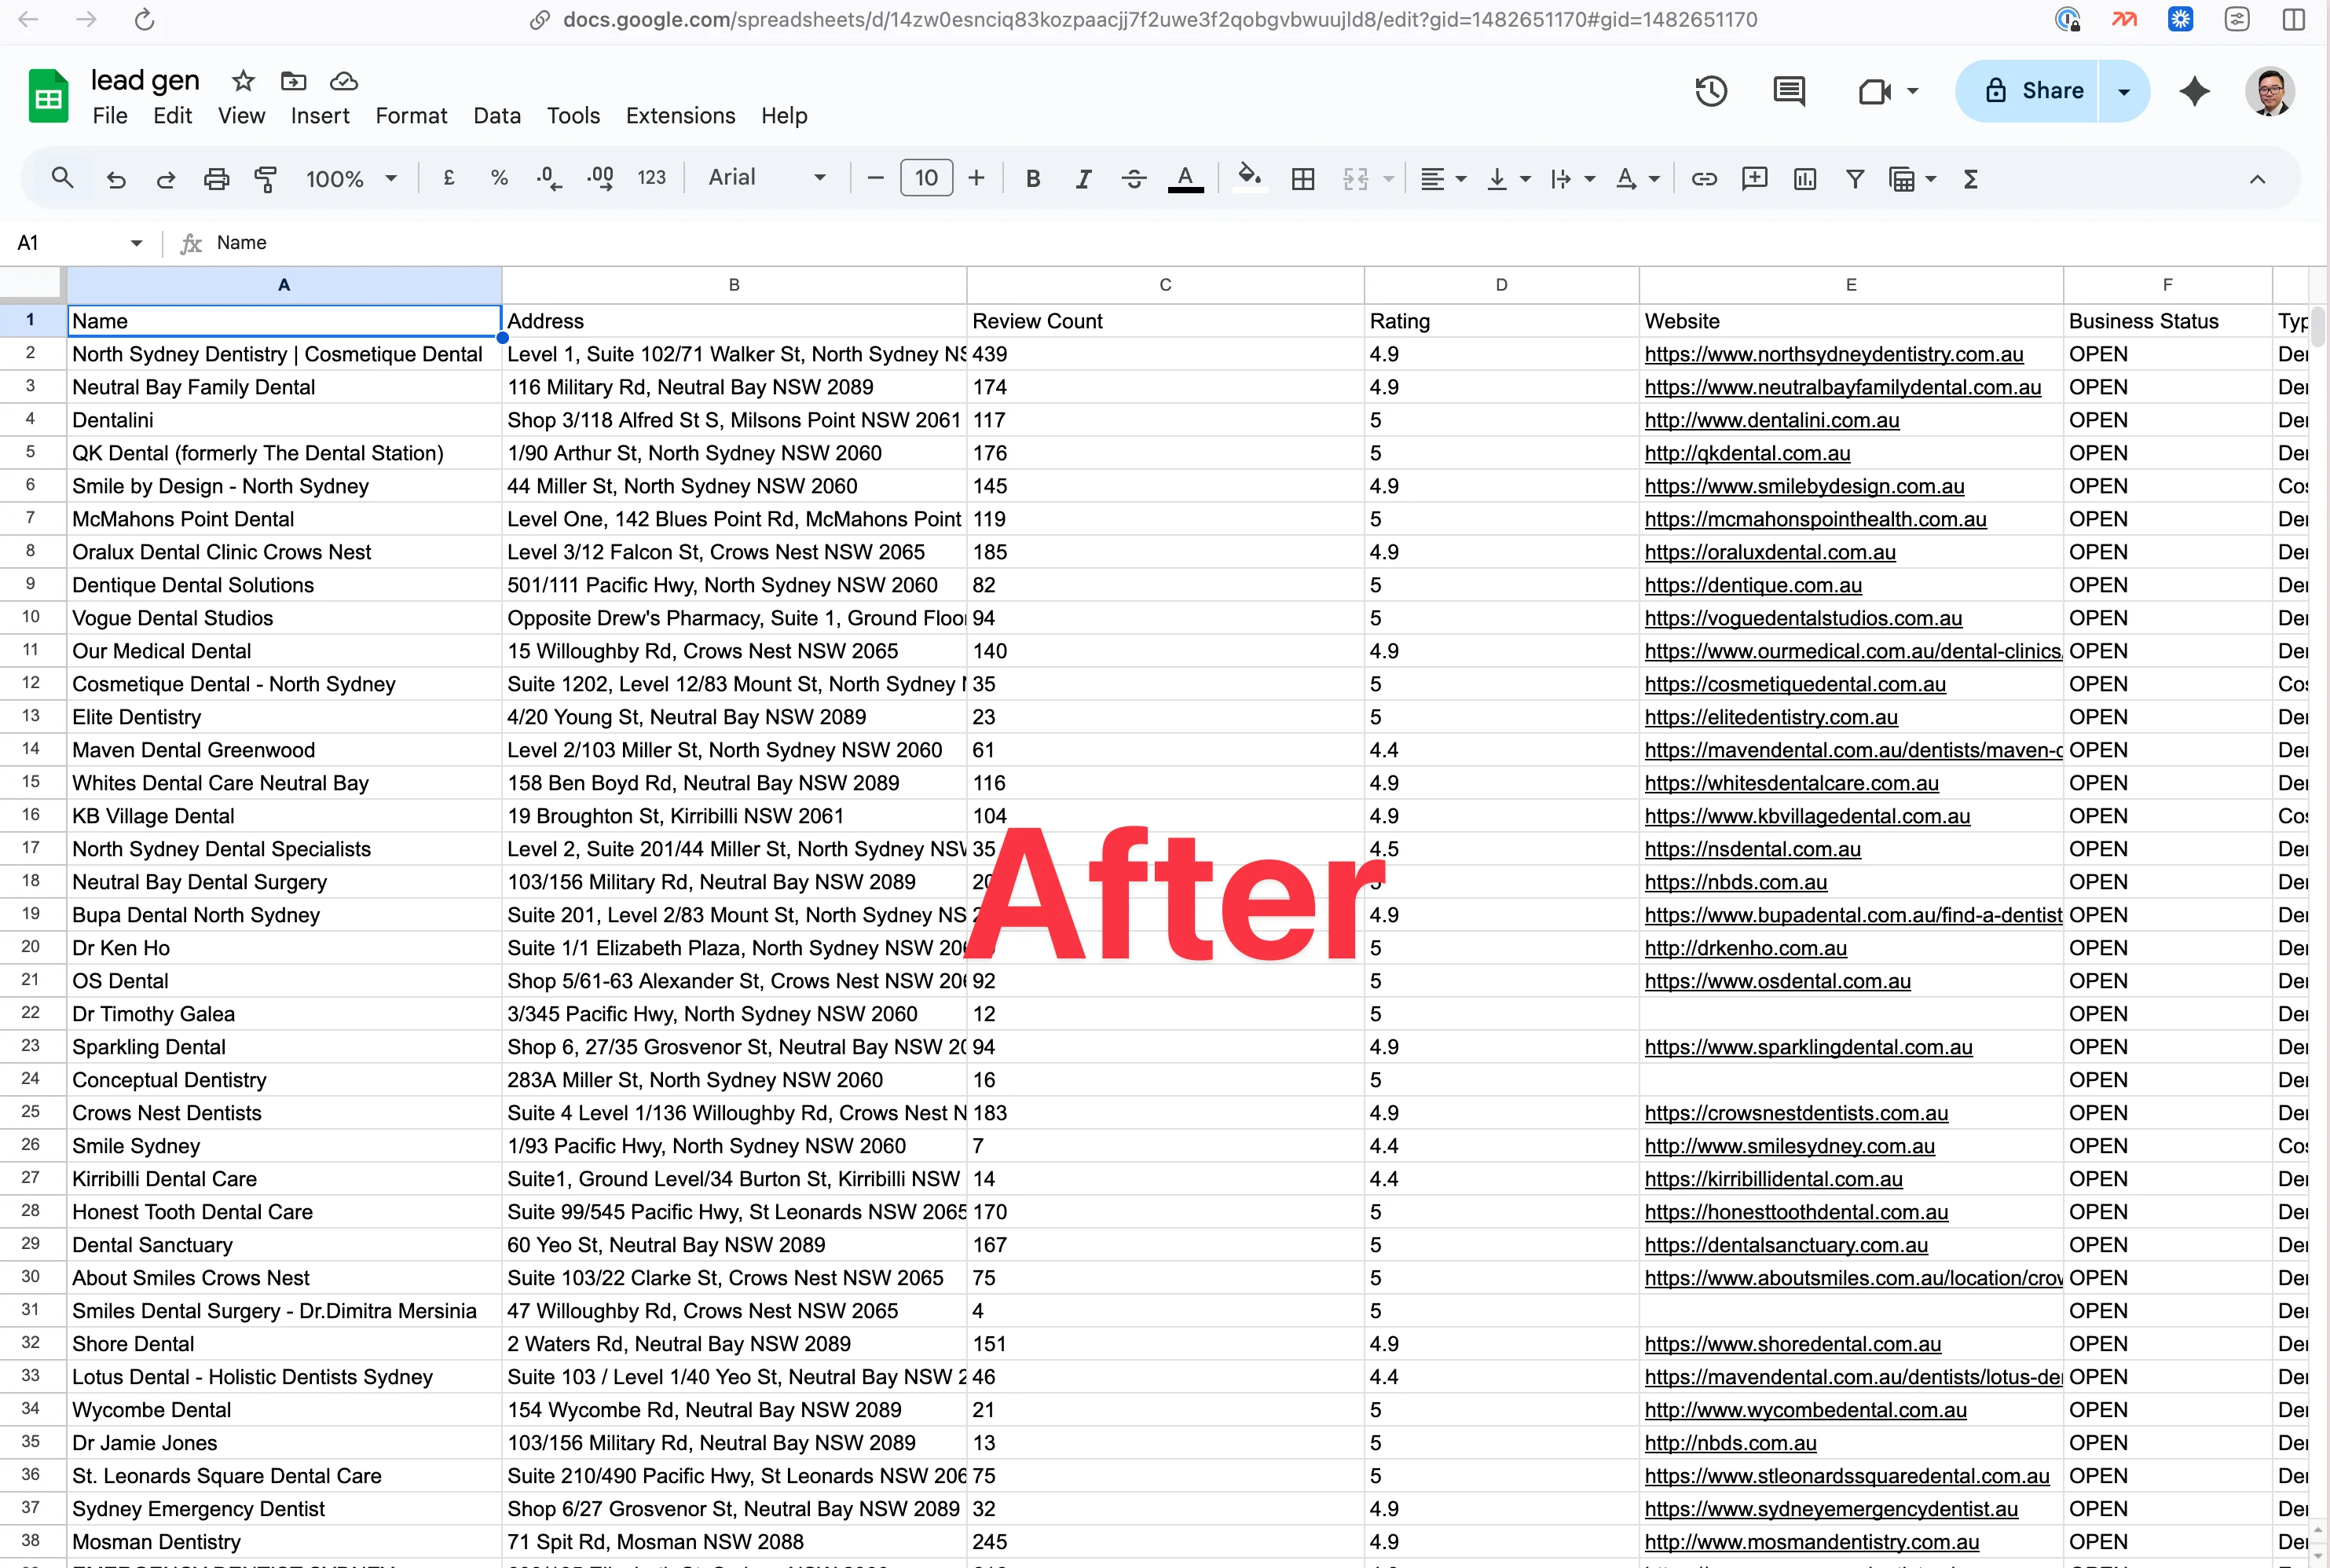The width and height of the screenshot is (2330, 1568).
Task: Open the zoom 100% dropdown
Action: (351, 179)
